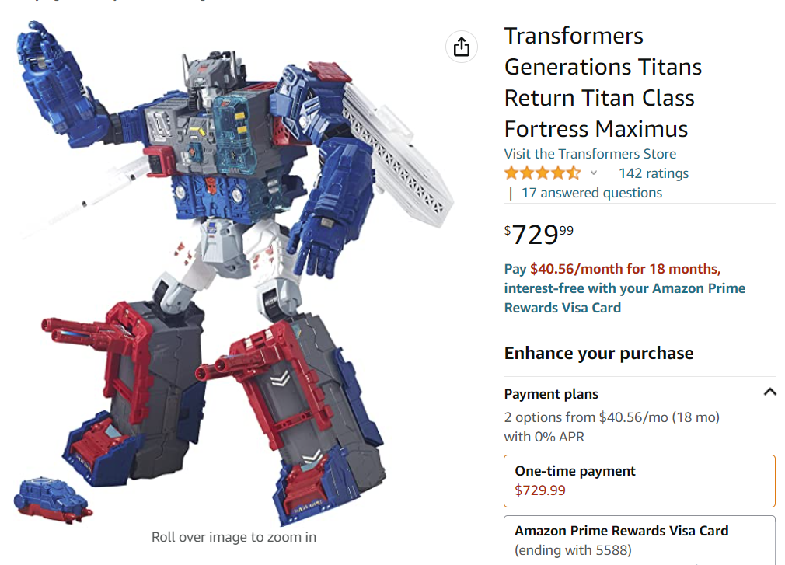Click the Payment plans header label
Screen dimensions: 785x565
[x=551, y=394]
